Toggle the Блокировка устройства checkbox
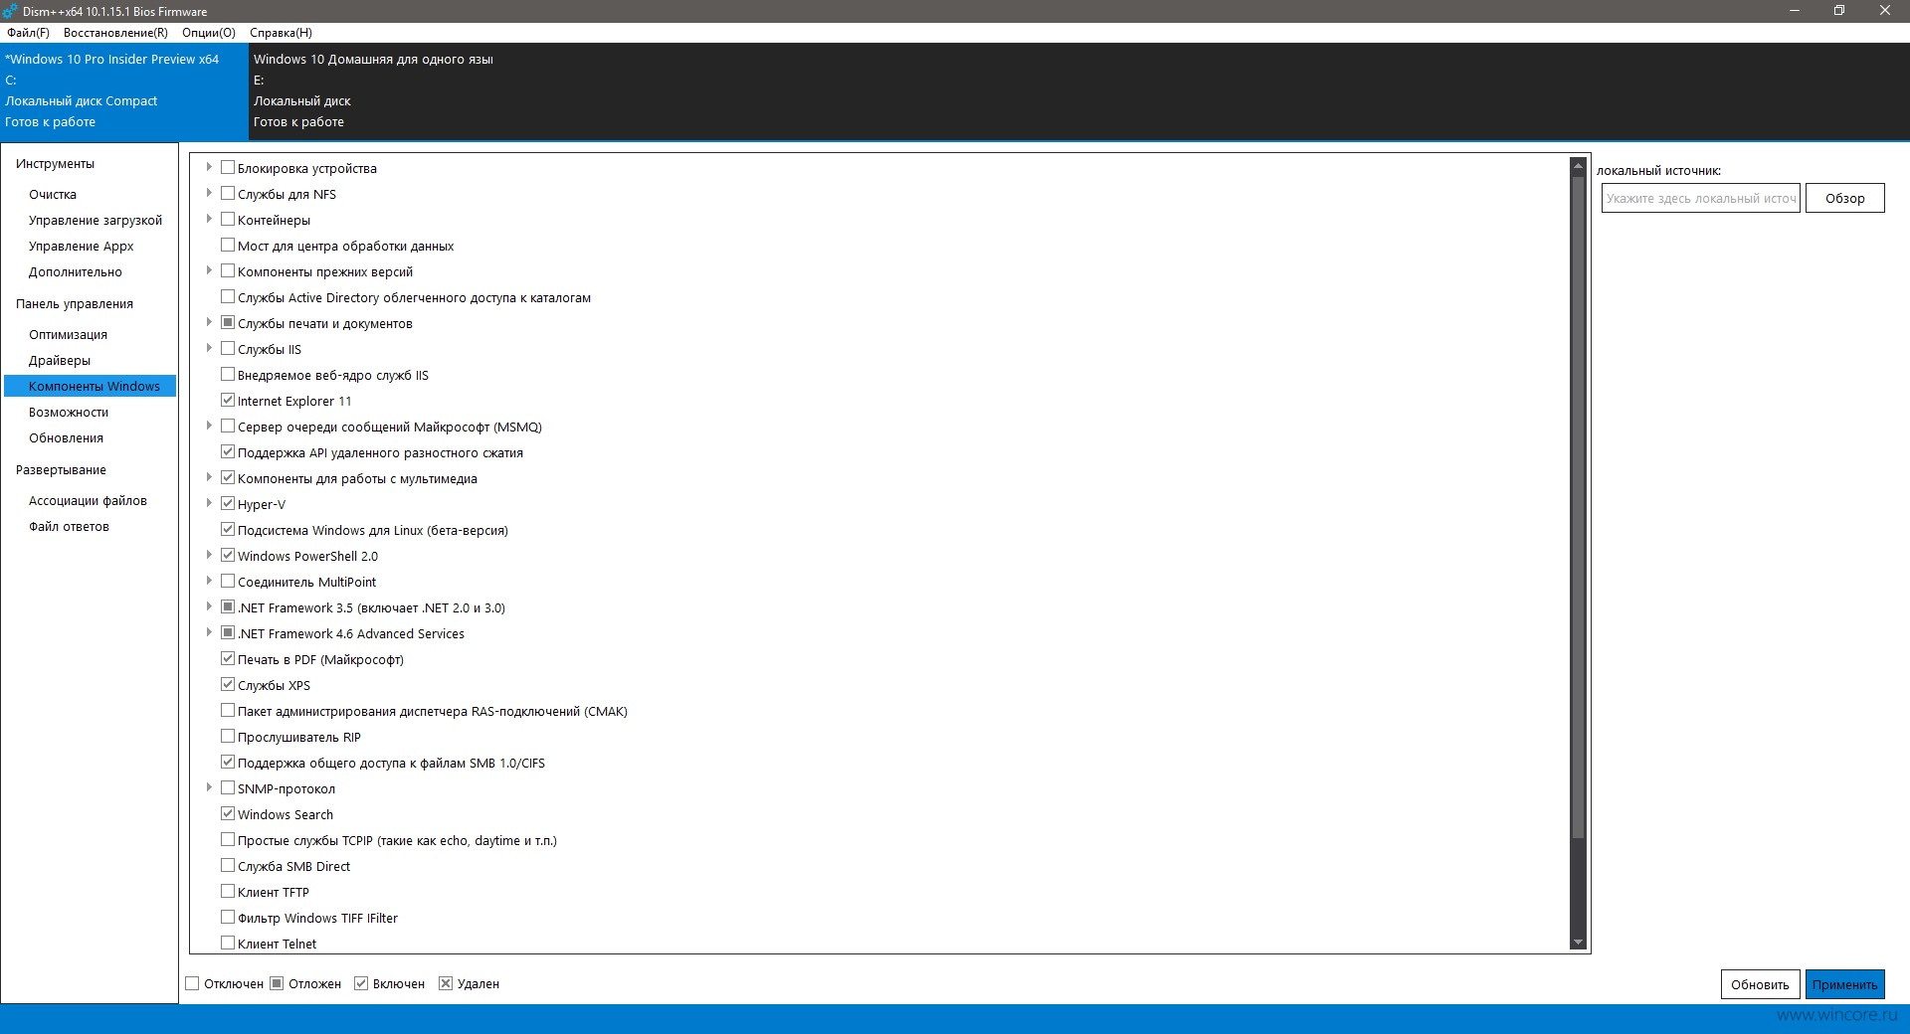The image size is (1910, 1034). pos(228,167)
